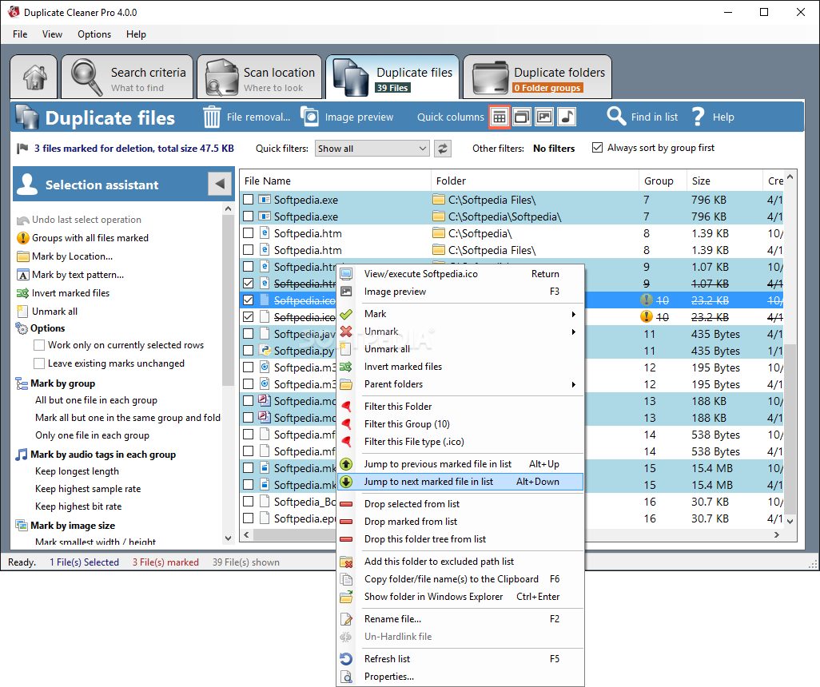The image size is (820, 687).
Task: Click the Mark green checkmark icon
Action: pyautogui.click(x=346, y=314)
